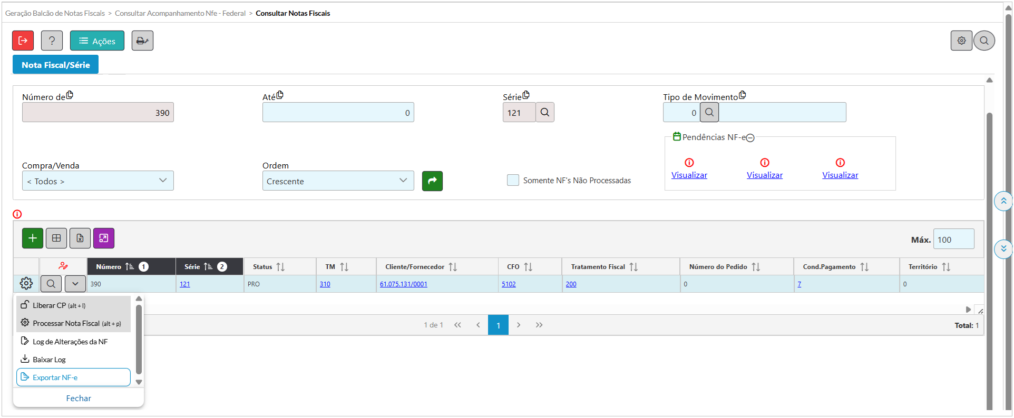This screenshot has width=1014, height=418.
Task: Open the Compra/Venda dropdown
Action: tap(98, 181)
